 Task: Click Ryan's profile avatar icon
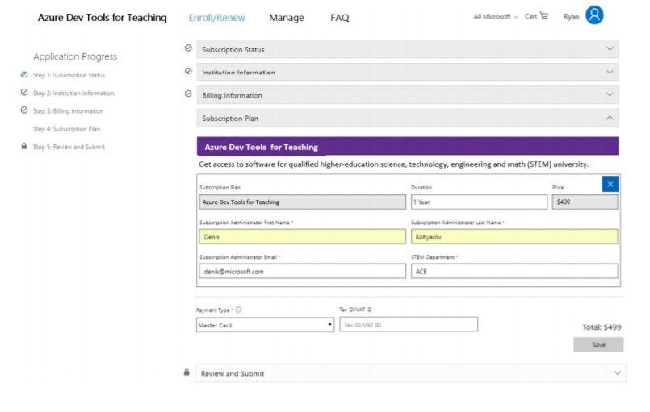[594, 15]
